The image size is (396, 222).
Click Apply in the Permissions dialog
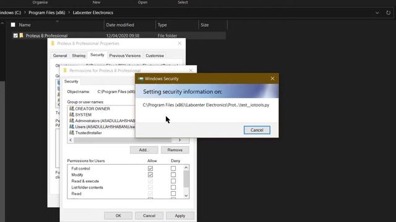click(180, 216)
